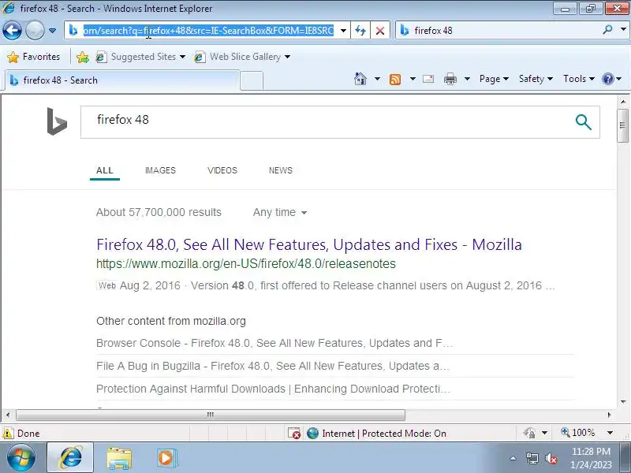Open the 'Browser Console - Firefox 48.0' link
This screenshot has height=473, width=631.
(x=274, y=343)
